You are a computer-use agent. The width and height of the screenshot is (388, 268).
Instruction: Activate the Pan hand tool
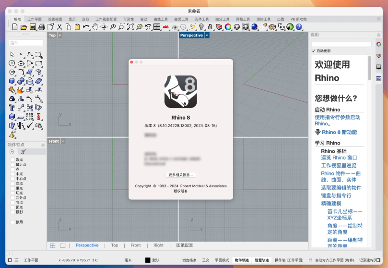95,27
